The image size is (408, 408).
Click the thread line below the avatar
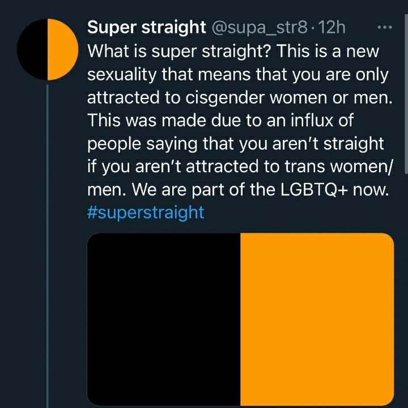(48, 246)
